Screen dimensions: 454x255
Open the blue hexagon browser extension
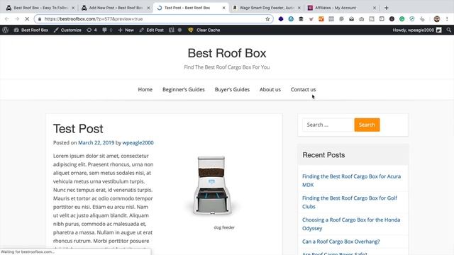tap(281, 19)
